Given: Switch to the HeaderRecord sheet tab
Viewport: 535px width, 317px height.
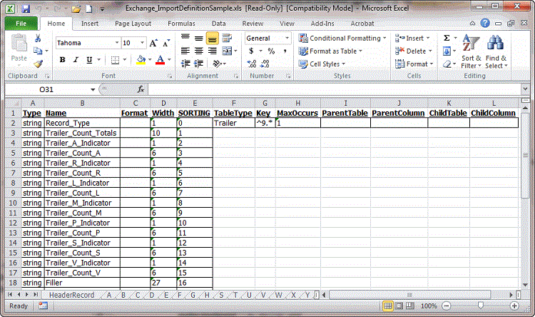Looking at the screenshot, I should [71, 294].
